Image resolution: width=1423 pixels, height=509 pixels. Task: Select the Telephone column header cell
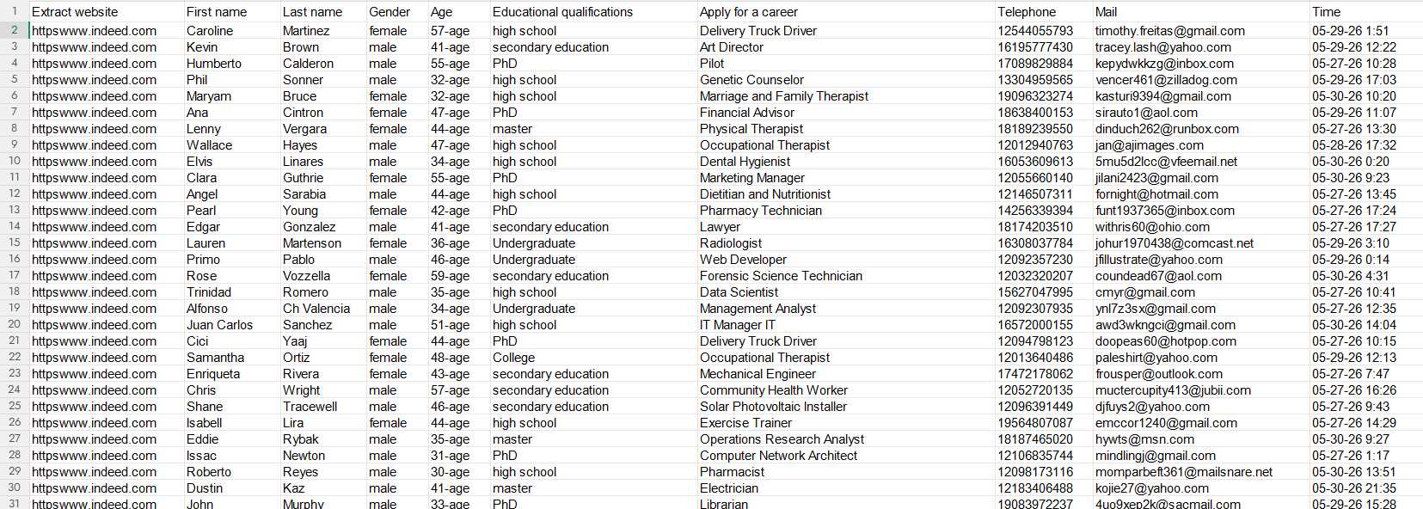pos(1043,12)
